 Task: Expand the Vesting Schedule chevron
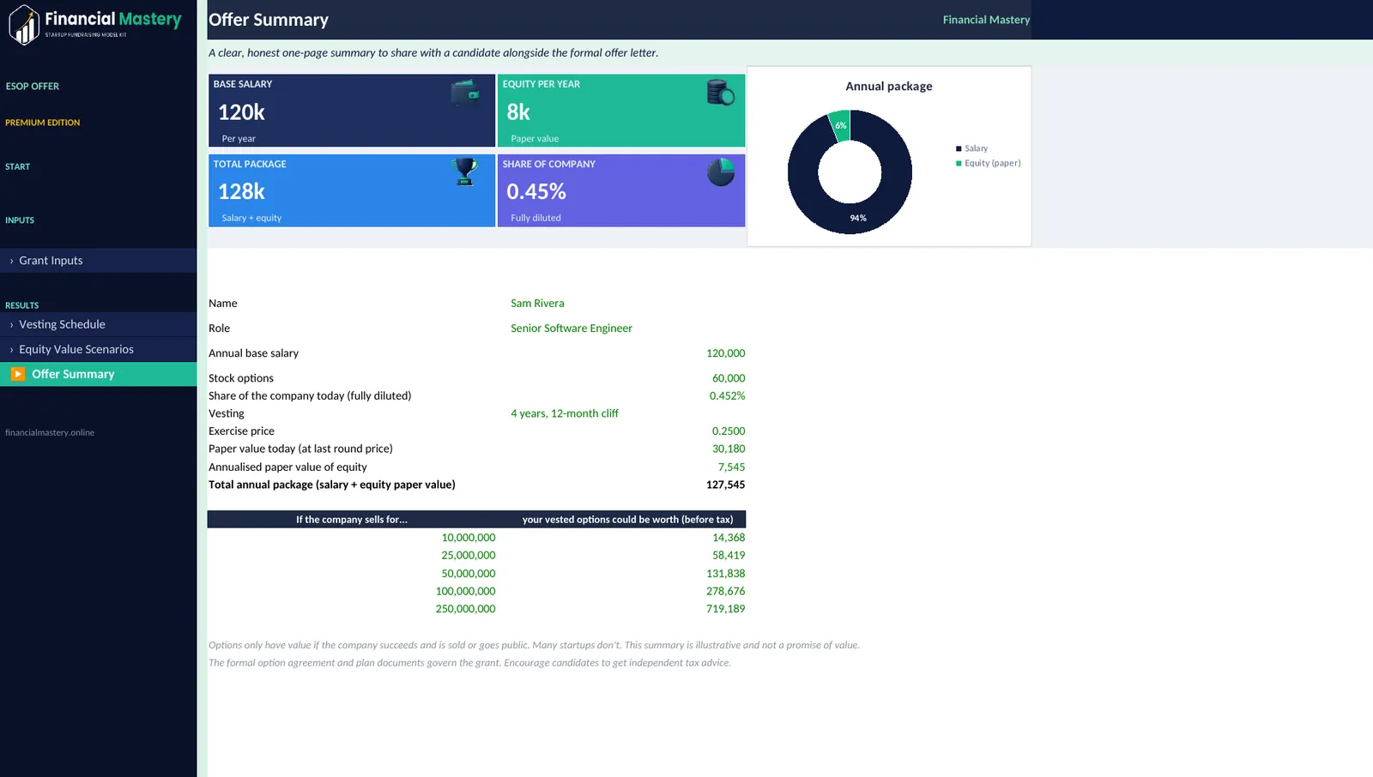pyautogui.click(x=11, y=325)
